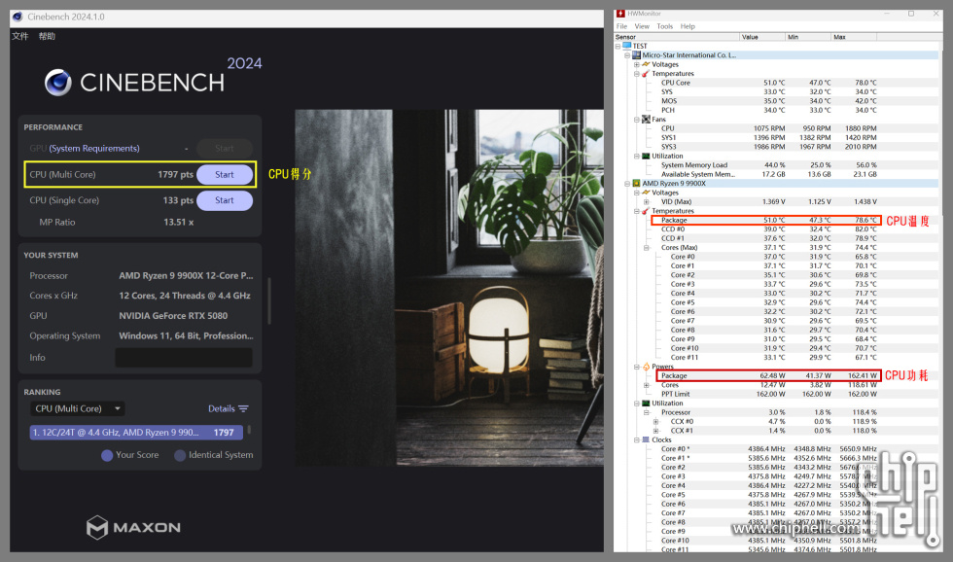Click the motherboard icon beside Micro-Star International
Screen dimensions: 953x562
click(636, 54)
